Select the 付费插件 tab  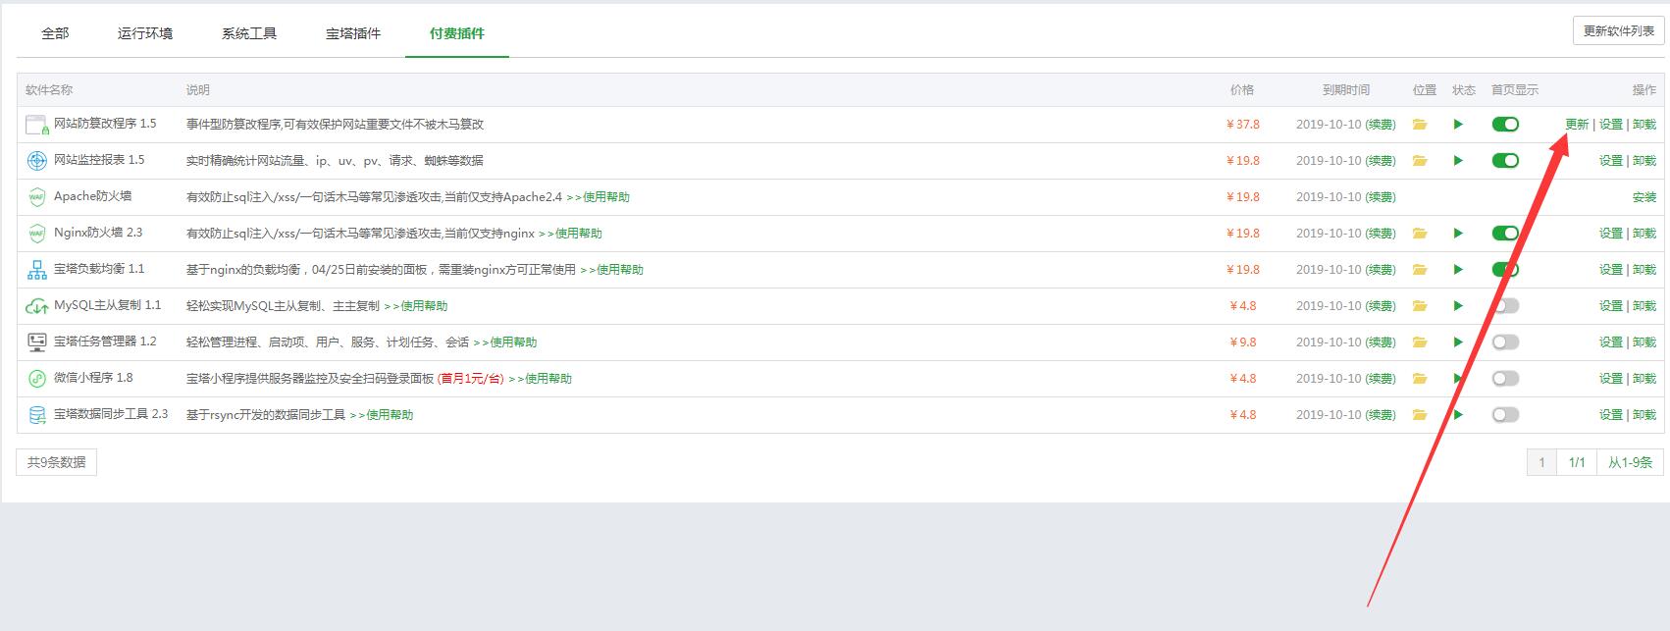click(457, 33)
